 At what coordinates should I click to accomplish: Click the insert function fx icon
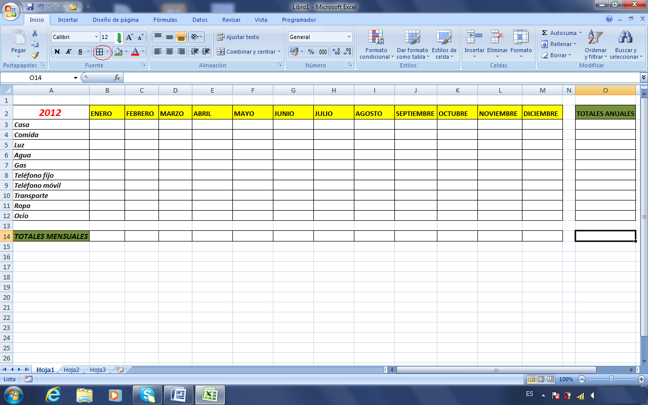(x=117, y=77)
